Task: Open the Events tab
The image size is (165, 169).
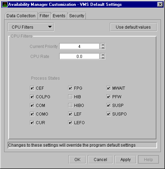Action: click(59, 16)
